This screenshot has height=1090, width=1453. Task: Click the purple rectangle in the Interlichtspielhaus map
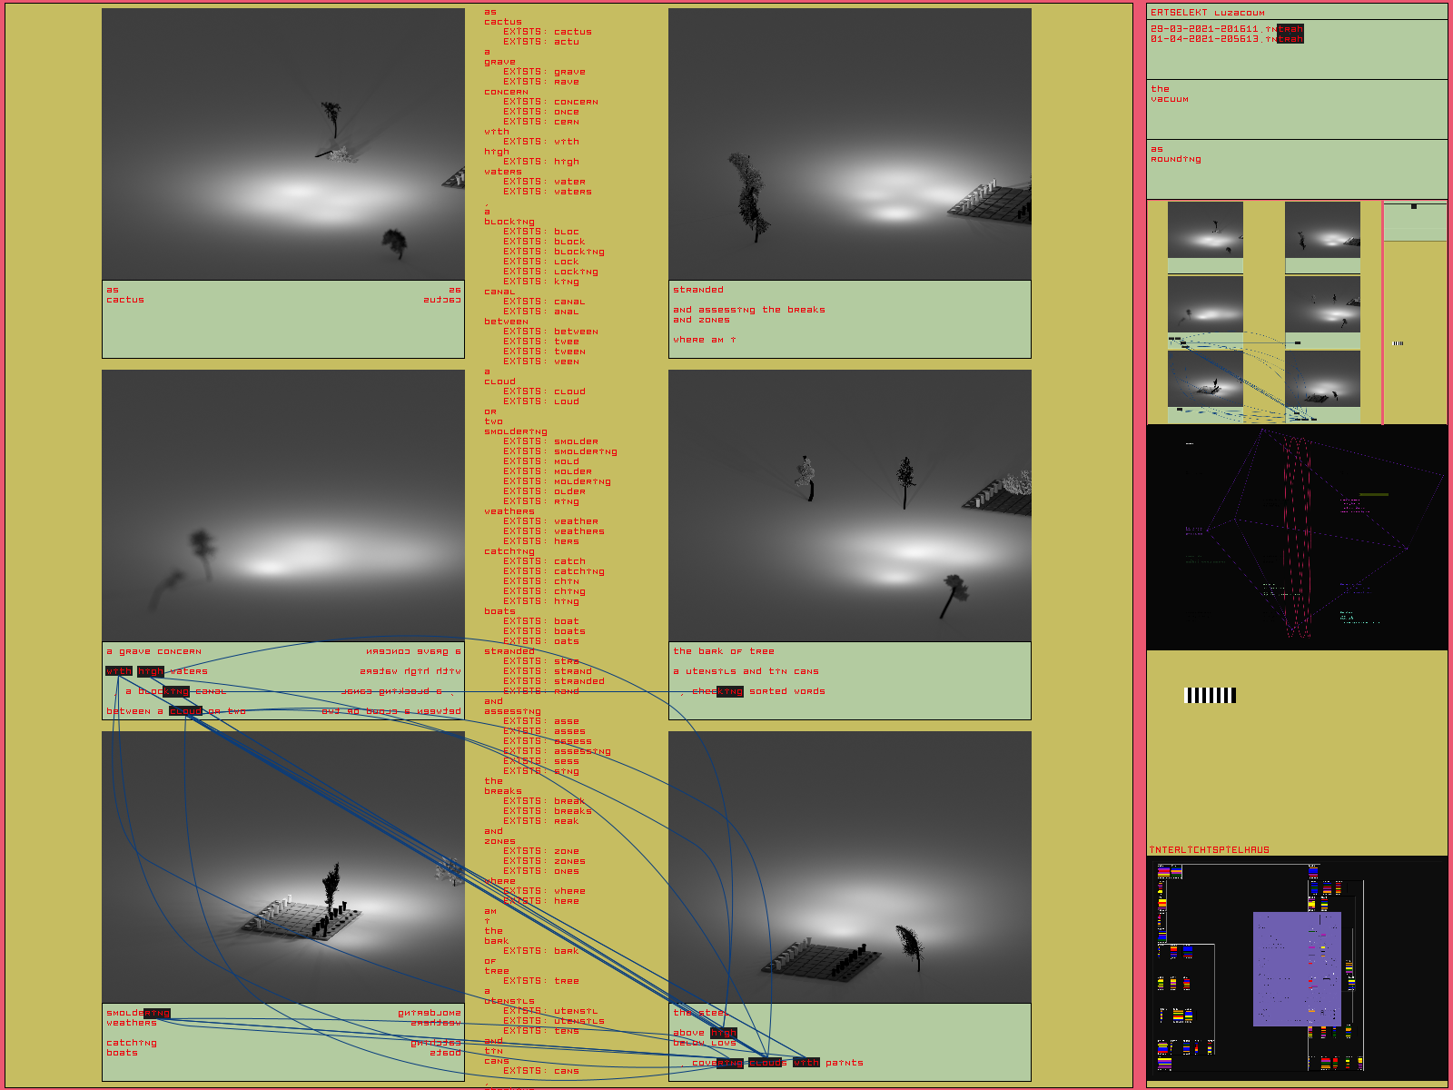1296,968
